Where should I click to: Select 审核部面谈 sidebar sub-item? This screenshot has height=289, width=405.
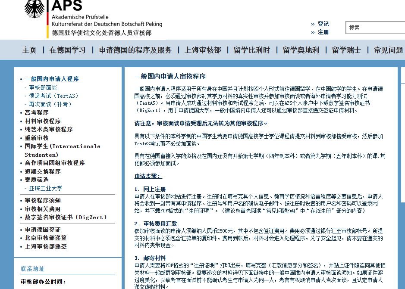(43, 87)
